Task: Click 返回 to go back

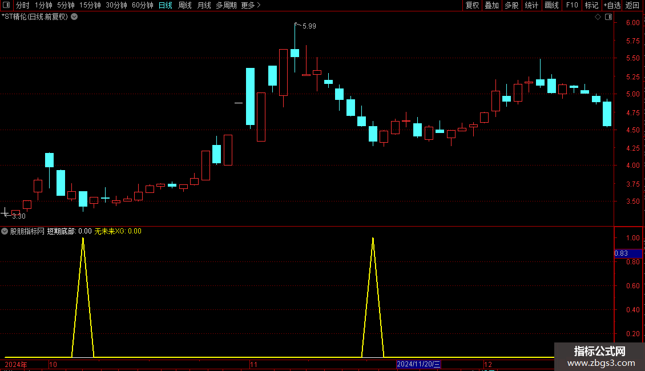Action: point(632,5)
